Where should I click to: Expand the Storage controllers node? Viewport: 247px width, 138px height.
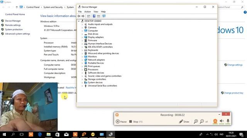click(82, 79)
